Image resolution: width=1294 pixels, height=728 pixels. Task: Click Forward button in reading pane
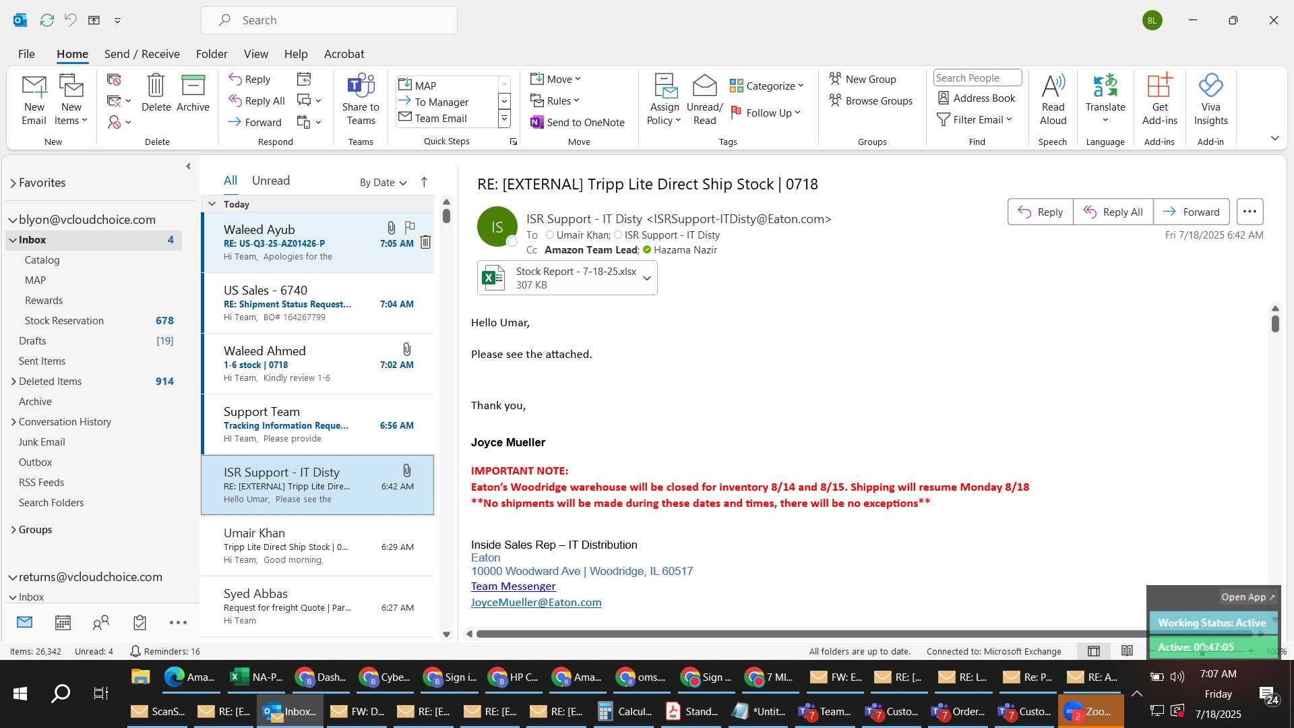coord(1191,212)
